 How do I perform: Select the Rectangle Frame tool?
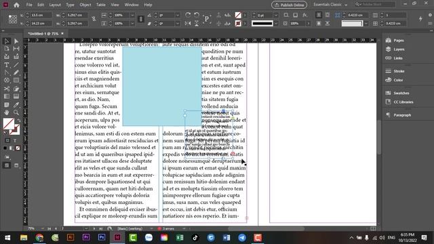(x=7, y=81)
